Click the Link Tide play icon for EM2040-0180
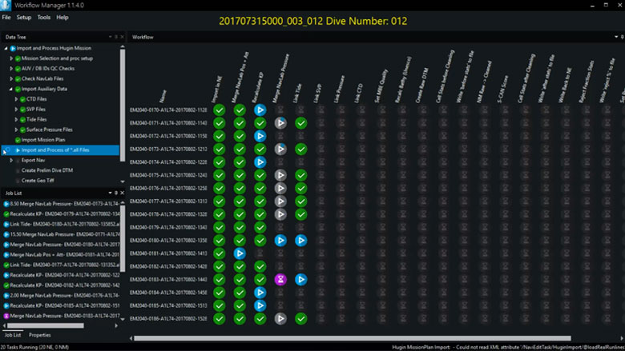The width and height of the screenshot is (625, 351). (x=300, y=240)
